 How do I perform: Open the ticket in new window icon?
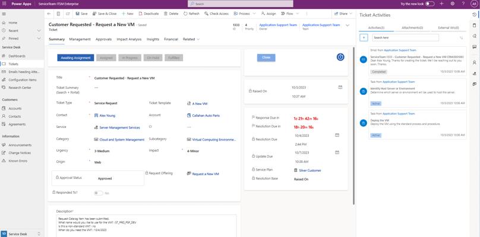pos(68,14)
